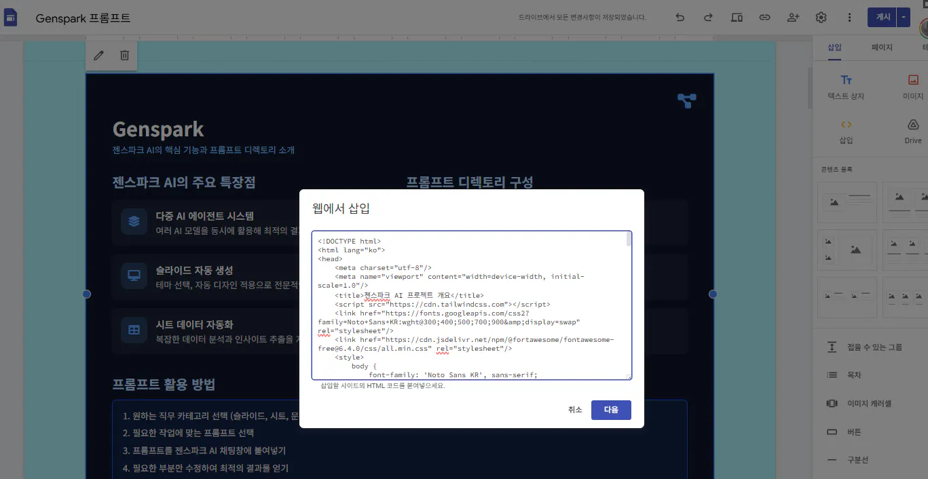Click the 프롬프트 디렉토리 구성 heading
Viewport: 928px width, 479px height.
click(470, 182)
